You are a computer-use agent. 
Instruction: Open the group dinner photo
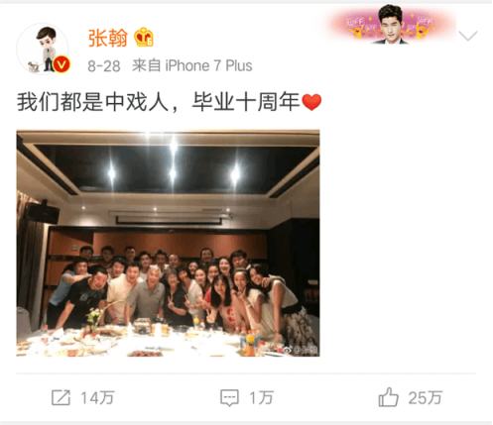coord(168,243)
